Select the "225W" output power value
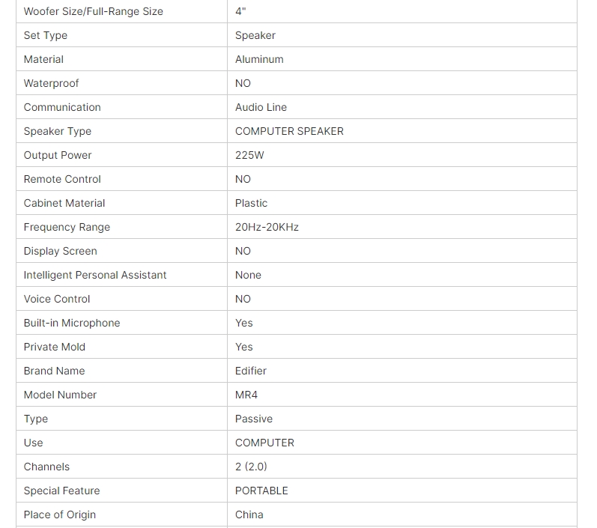The image size is (597, 528). 249,155
